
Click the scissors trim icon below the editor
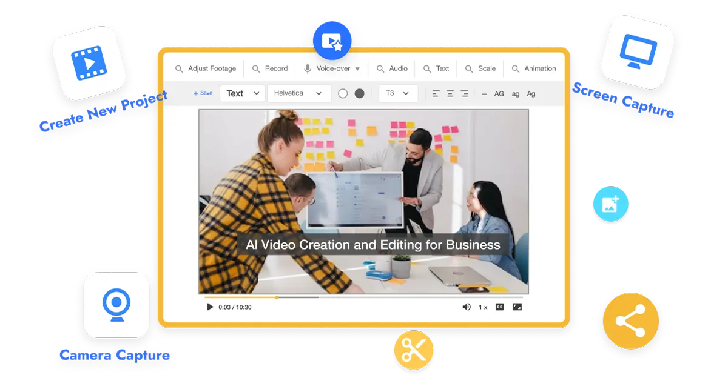(x=414, y=350)
